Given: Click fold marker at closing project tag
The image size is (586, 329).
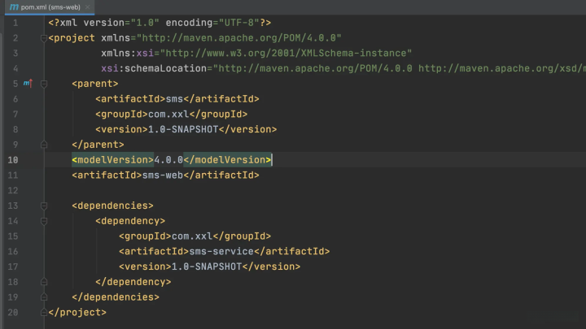Looking at the screenshot, I should click(x=43, y=313).
